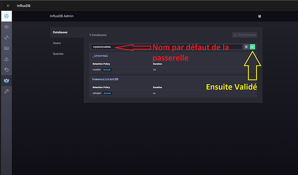Confirm new database with green checkmark

click(x=252, y=47)
